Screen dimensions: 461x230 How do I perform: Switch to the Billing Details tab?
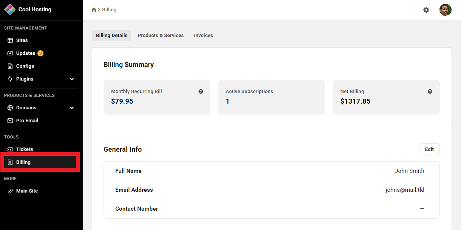111,36
